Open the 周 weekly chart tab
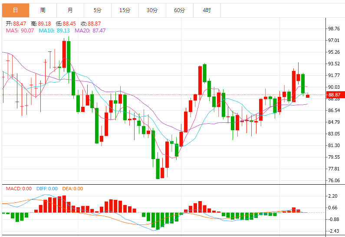Viewport: 345px width, 237px height. [x=43, y=10]
